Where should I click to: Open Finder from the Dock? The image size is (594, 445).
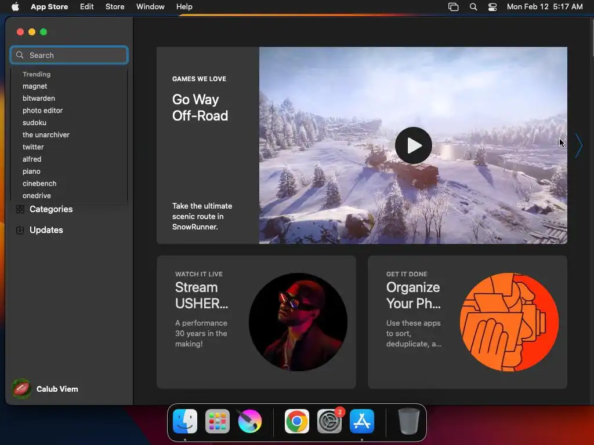pyautogui.click(x=185, y=421)
